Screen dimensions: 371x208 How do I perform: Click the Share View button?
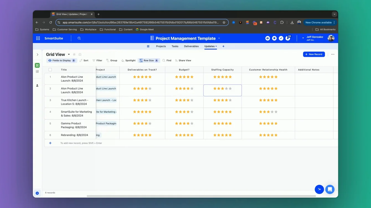(183, 60)
